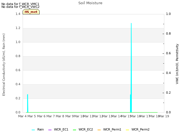Click the Mar 7 x-axis tick label
The image size is (181, 135).
(51, 116)
